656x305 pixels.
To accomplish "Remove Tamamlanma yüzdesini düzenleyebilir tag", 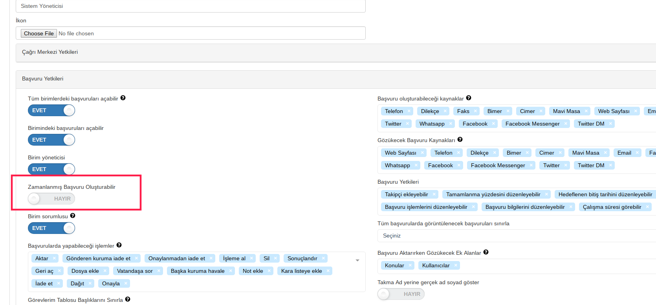I will point(546,194).
